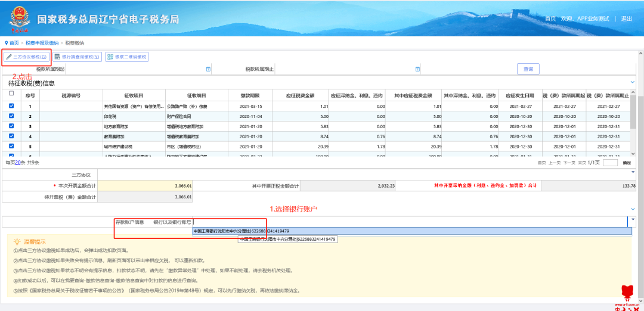Open calendar picker for 税款所属期起
Viewport: 644px width, 311px height.
coord(208,69)
